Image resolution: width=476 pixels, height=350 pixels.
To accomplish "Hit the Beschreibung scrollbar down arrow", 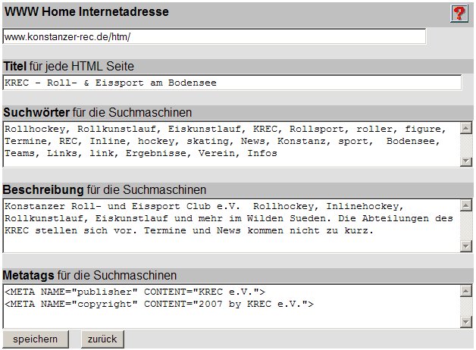I will pos(465,246).
